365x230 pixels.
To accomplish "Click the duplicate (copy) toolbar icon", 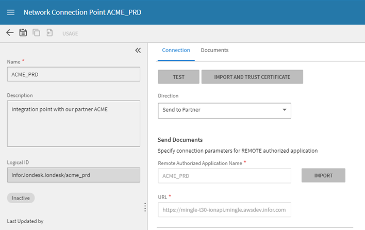I will click(37, 33).
